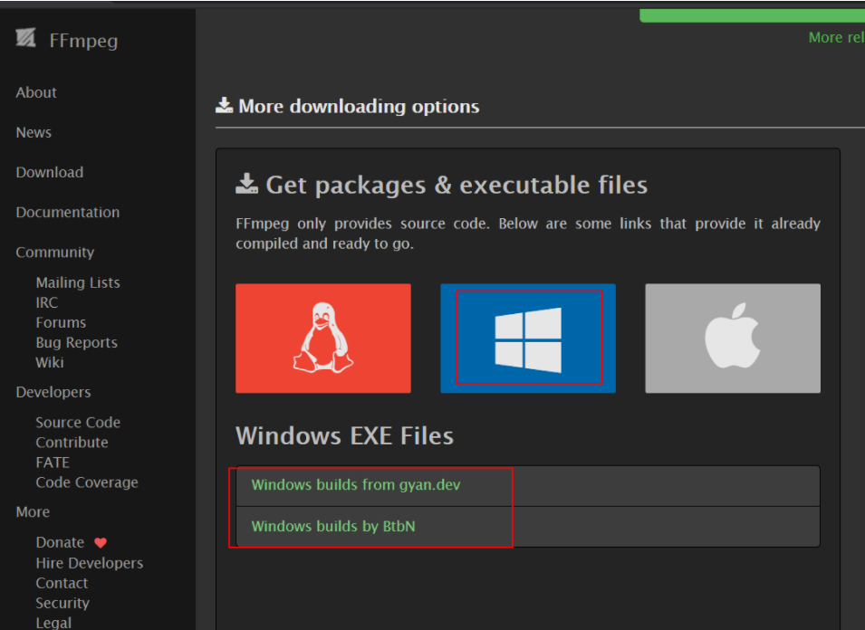The width and height of the screenshot is (865, 630).
Task: Select the Apple macOS package tile
Action: tap(733, 339)
